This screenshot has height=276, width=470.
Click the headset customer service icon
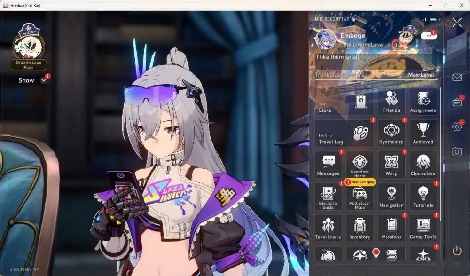point(328,255)
